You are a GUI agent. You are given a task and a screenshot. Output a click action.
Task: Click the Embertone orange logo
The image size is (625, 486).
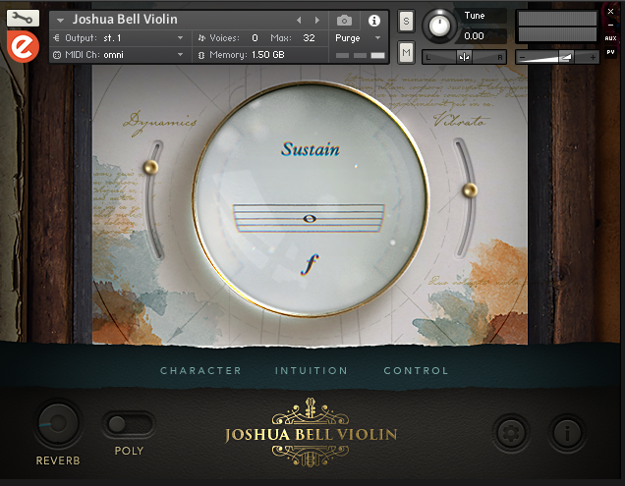tap(23, 47)
